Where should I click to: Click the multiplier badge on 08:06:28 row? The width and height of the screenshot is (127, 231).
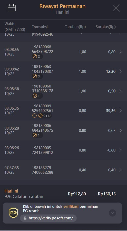[37, 135]
